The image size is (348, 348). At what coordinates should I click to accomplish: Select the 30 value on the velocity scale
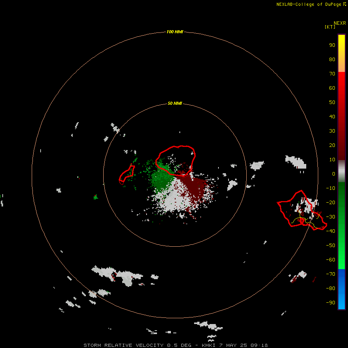[332, 131]
